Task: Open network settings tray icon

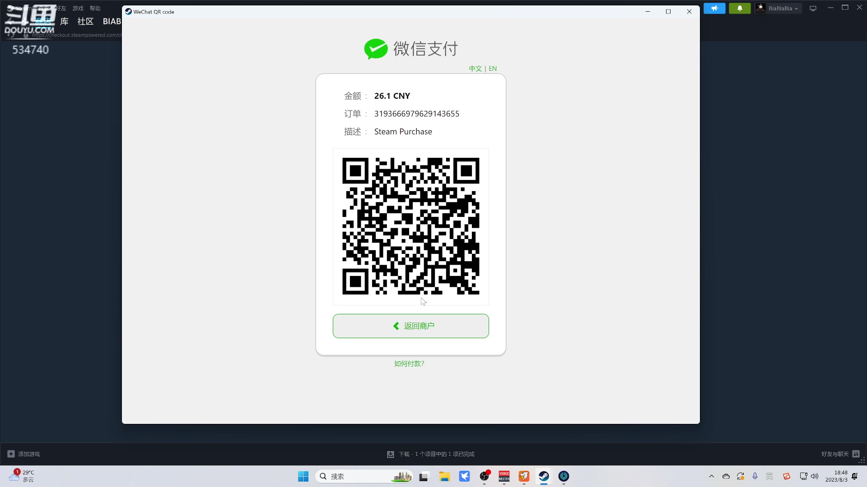Action: (803, 476)
